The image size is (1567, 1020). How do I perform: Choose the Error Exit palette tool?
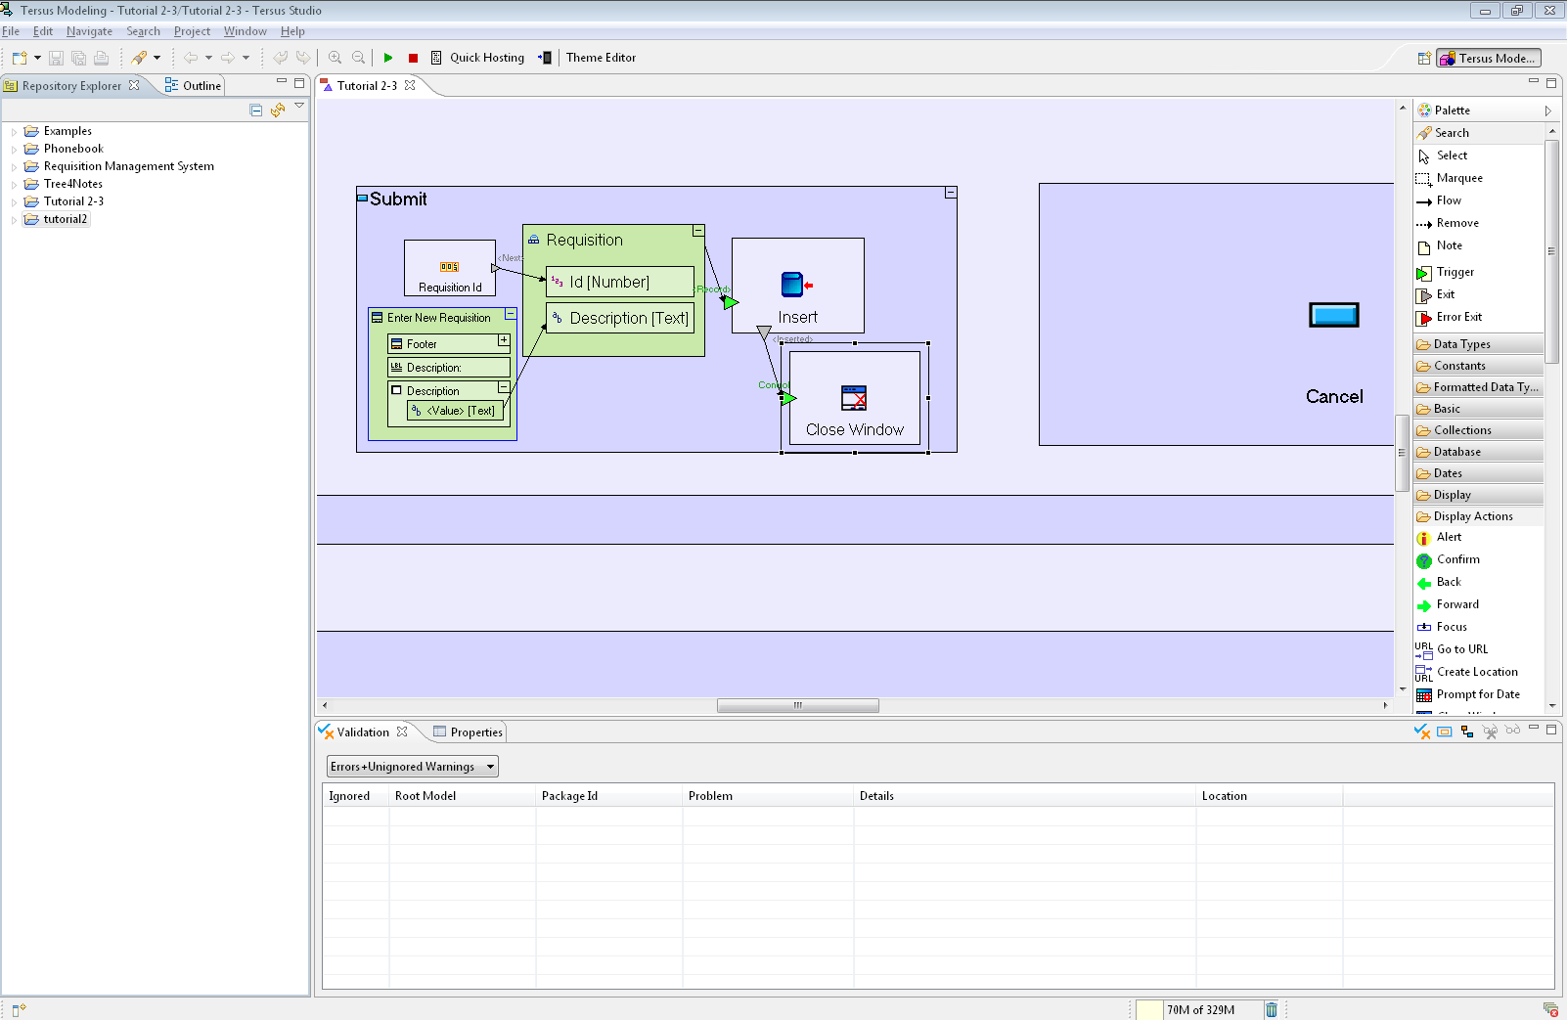click(x=1458, y=317)
